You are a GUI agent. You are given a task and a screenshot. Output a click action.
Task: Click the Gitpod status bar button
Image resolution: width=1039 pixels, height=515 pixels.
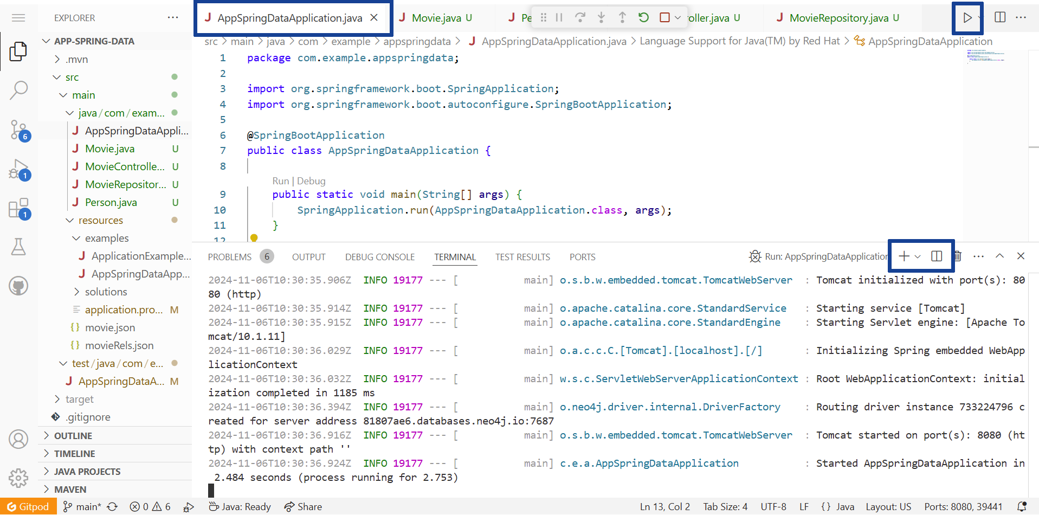click(28, 506)
